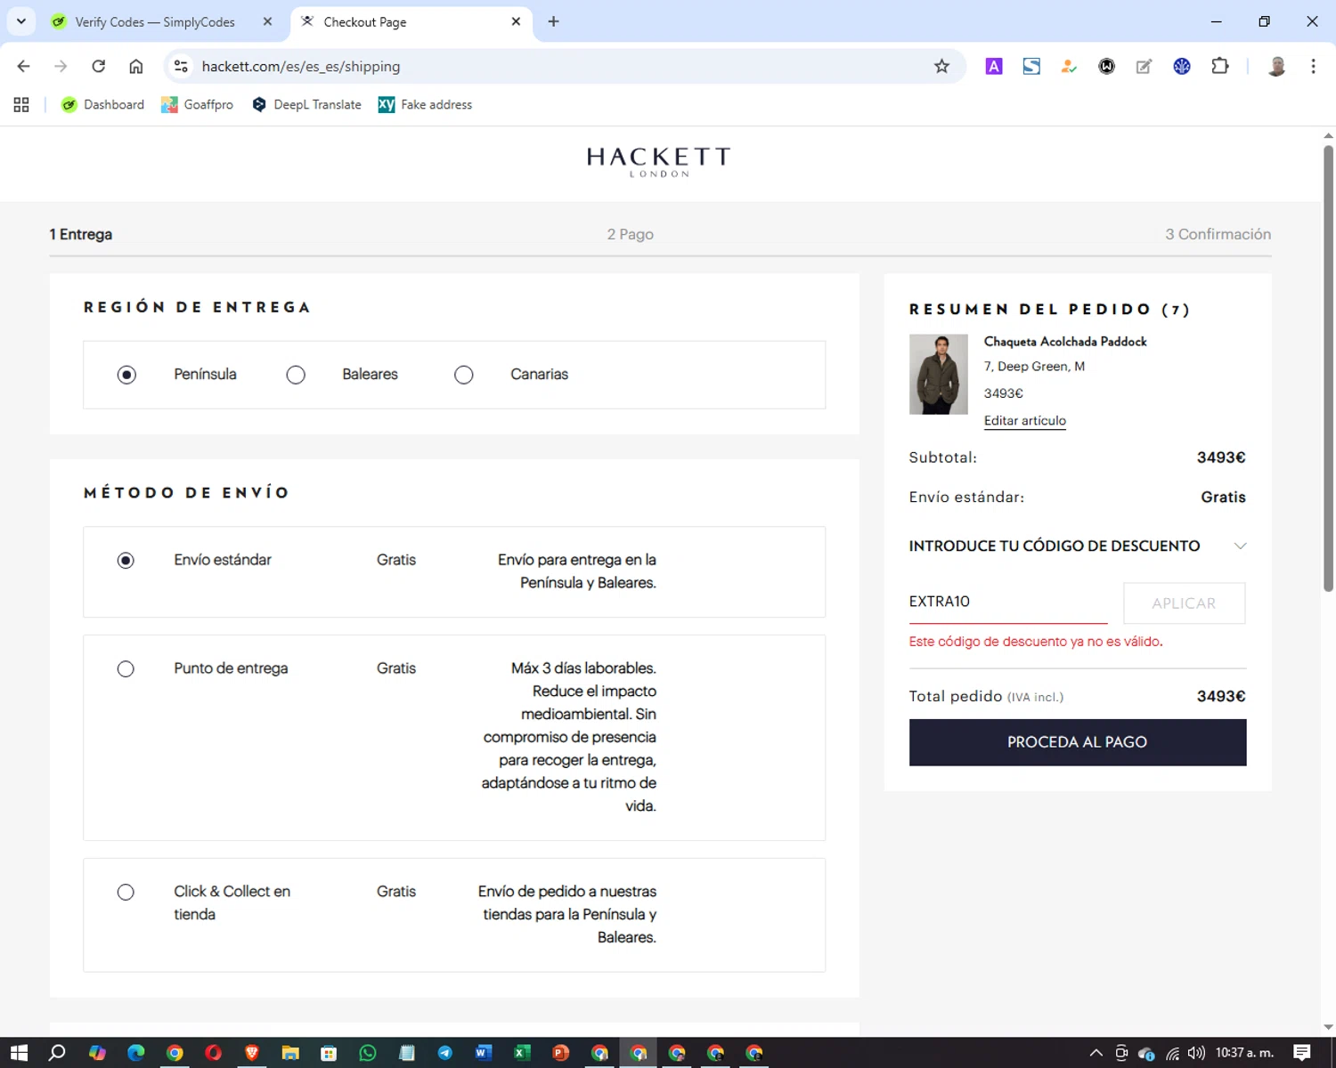The image size is (1336, 1068).
Task: Open the browser home page
Action: coord(135,66)
